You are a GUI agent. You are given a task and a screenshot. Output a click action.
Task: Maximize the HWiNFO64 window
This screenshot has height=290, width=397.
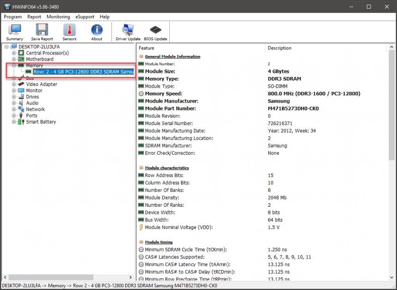pos(369,7)
